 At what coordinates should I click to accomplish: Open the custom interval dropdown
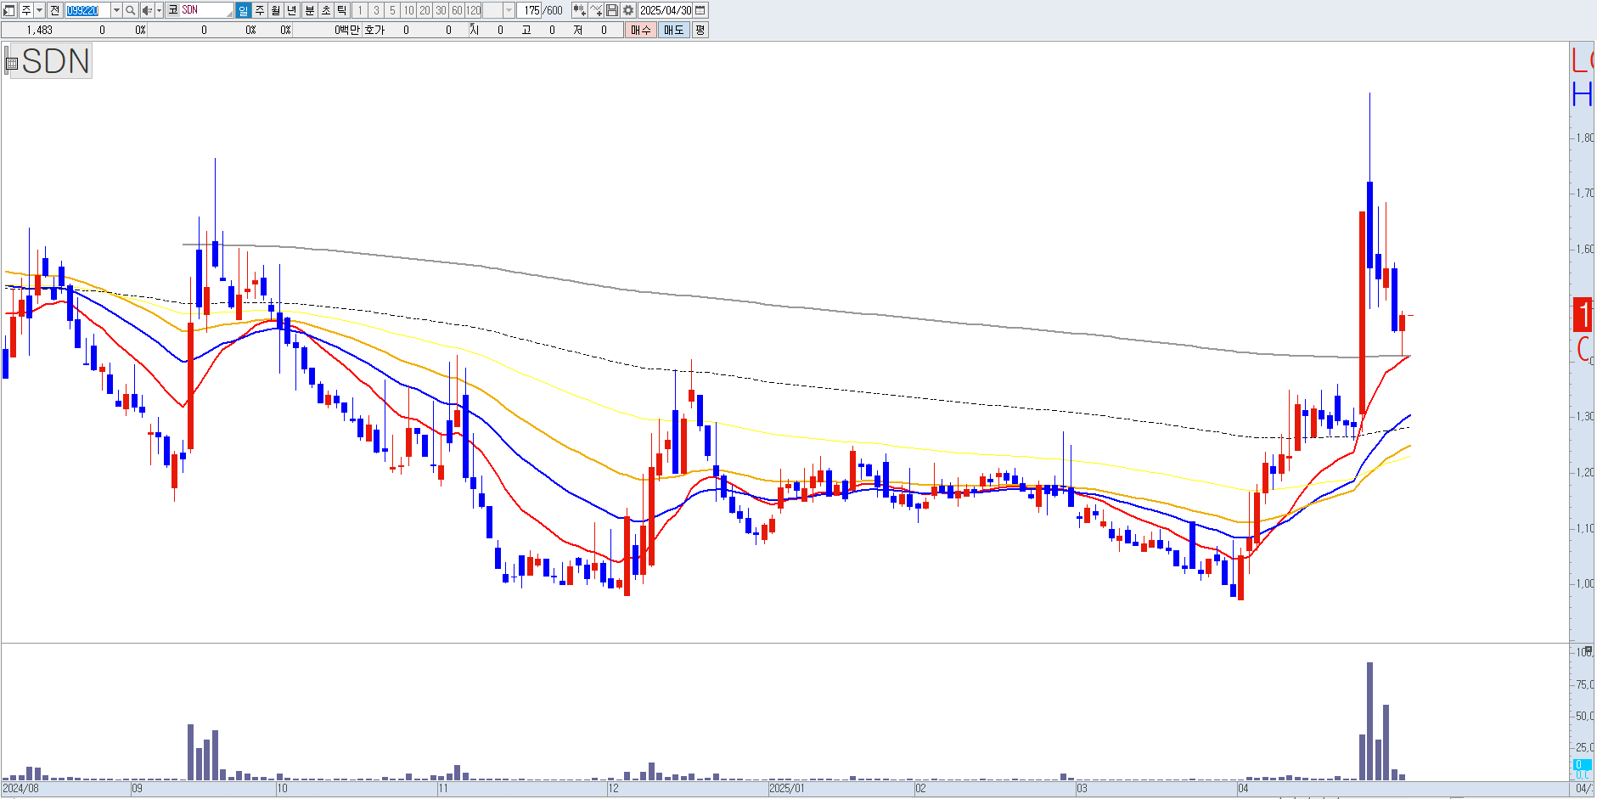click(x=509, y=10)
